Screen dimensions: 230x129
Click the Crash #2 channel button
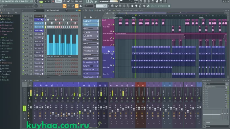coord(39,63)
